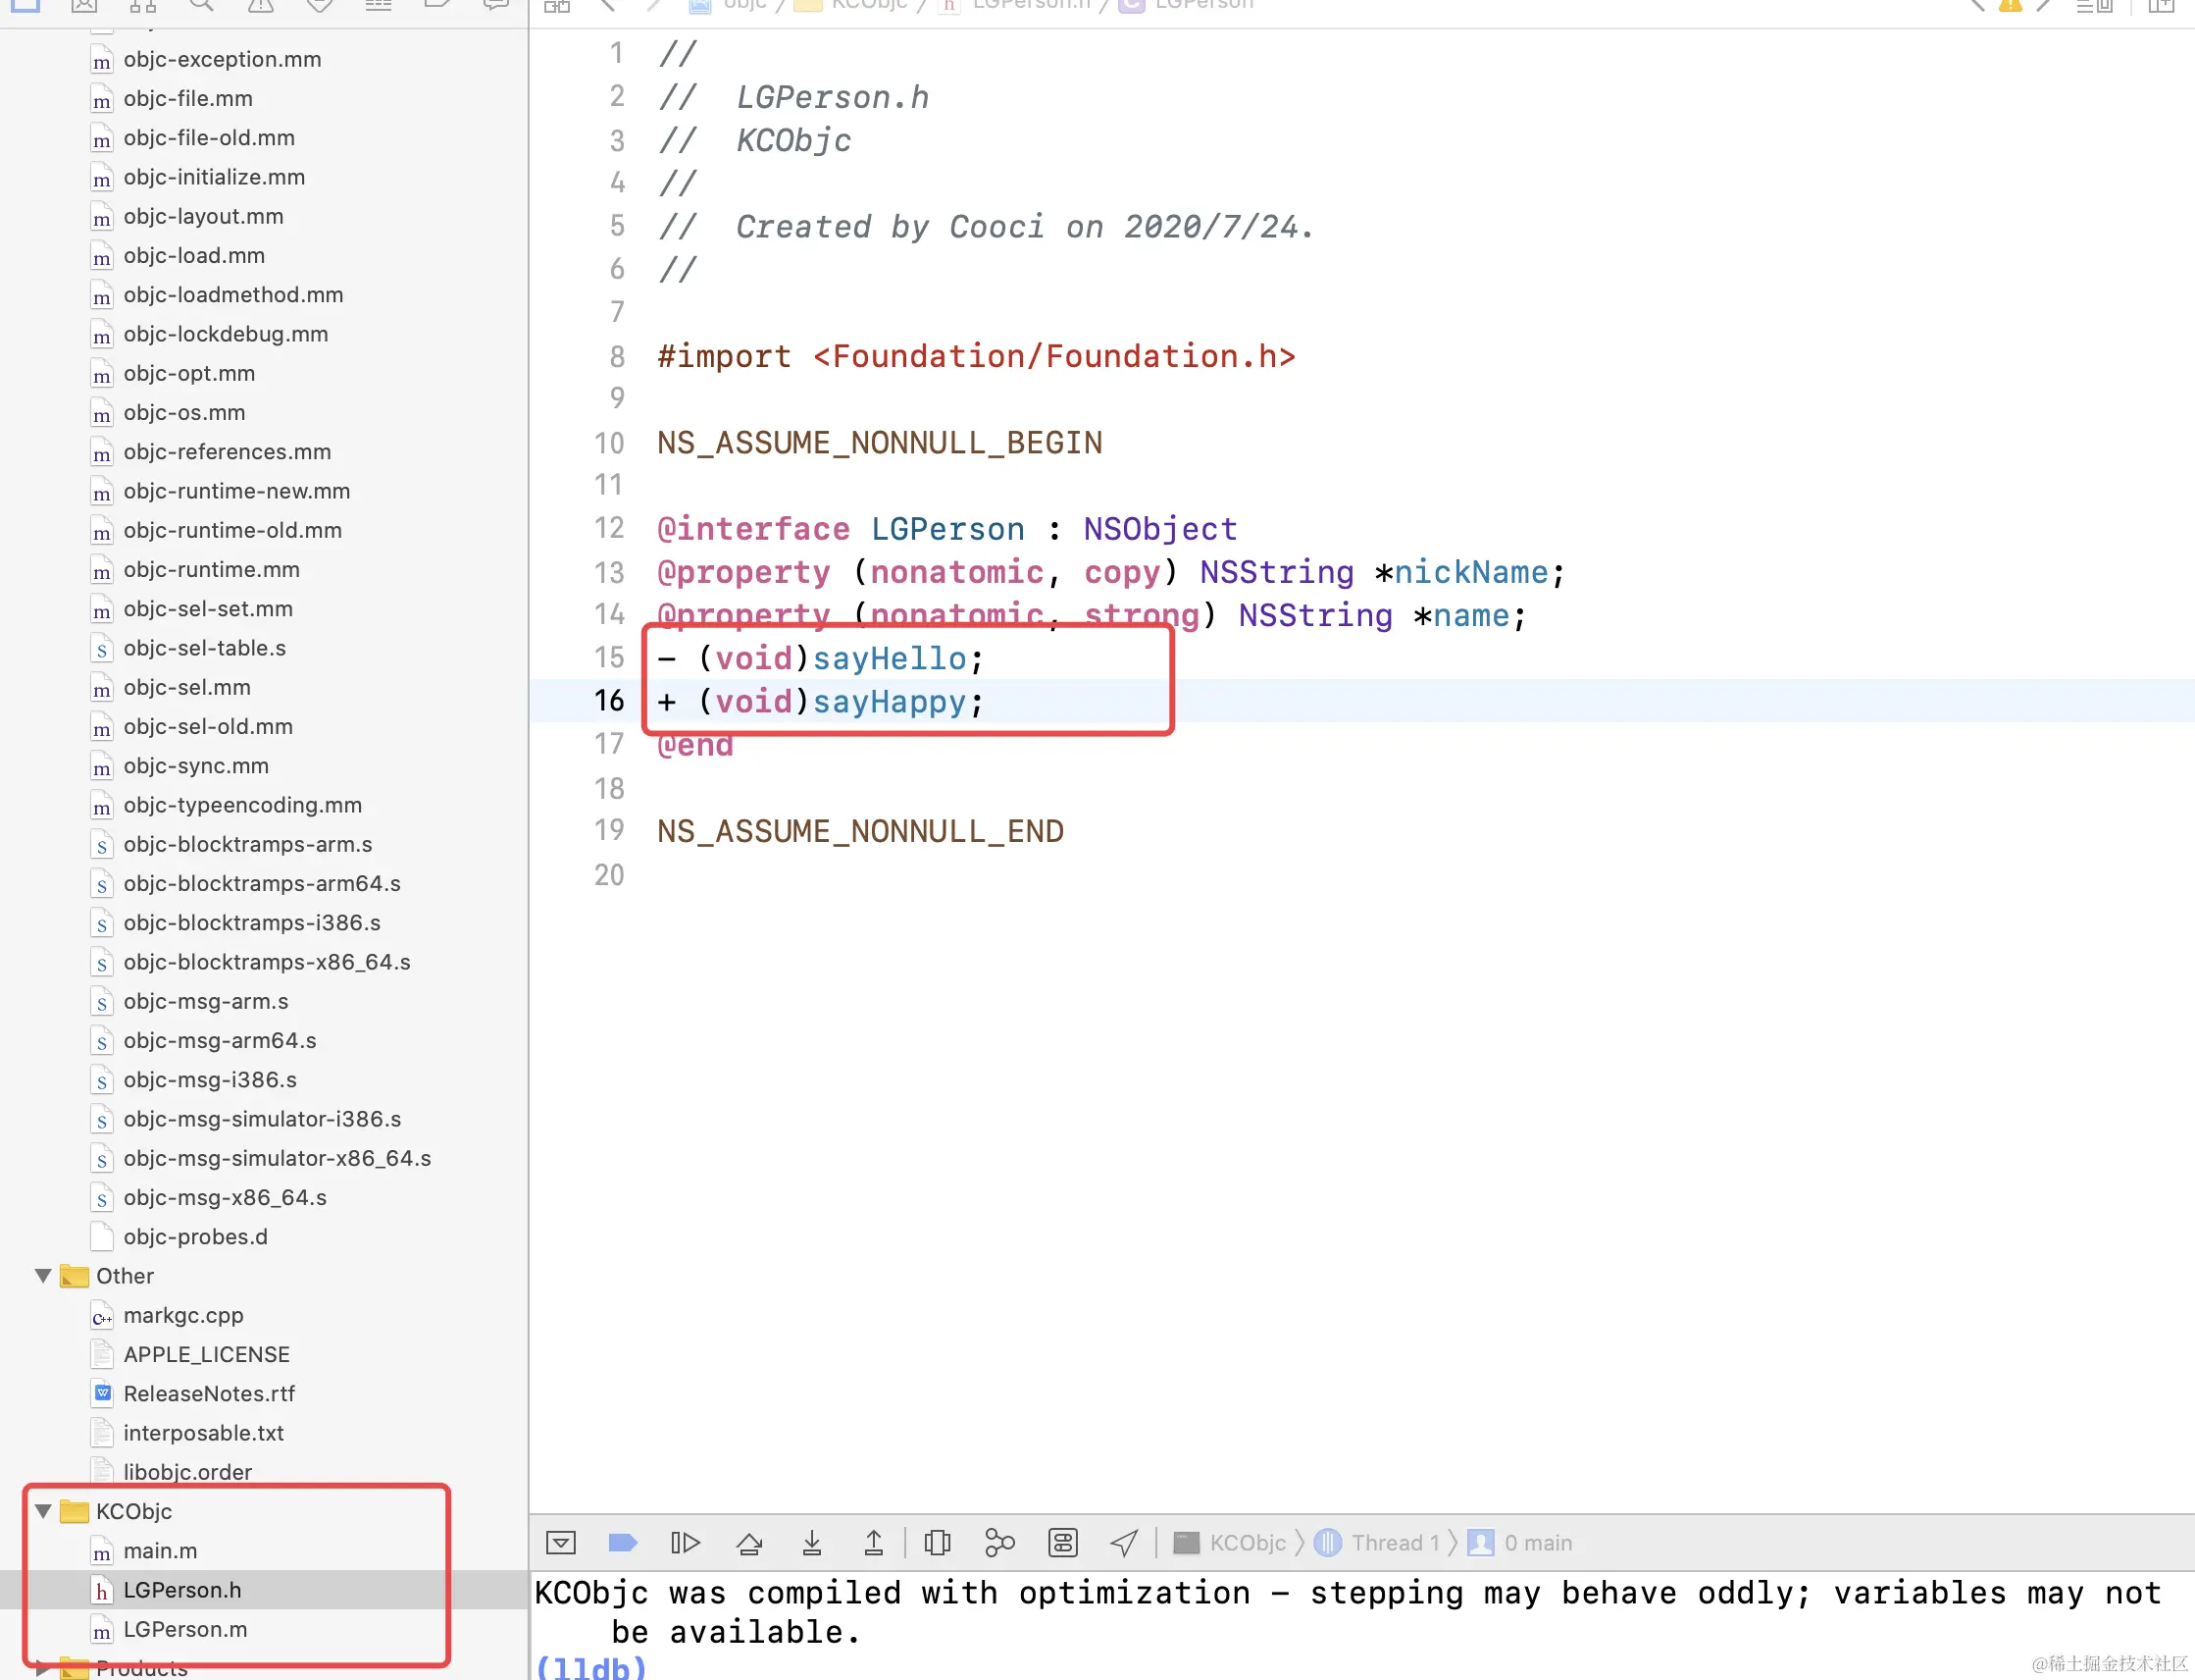Click the Step Out debug icon
This screenshot has height=1680, width=2195.
[874, 1543]
